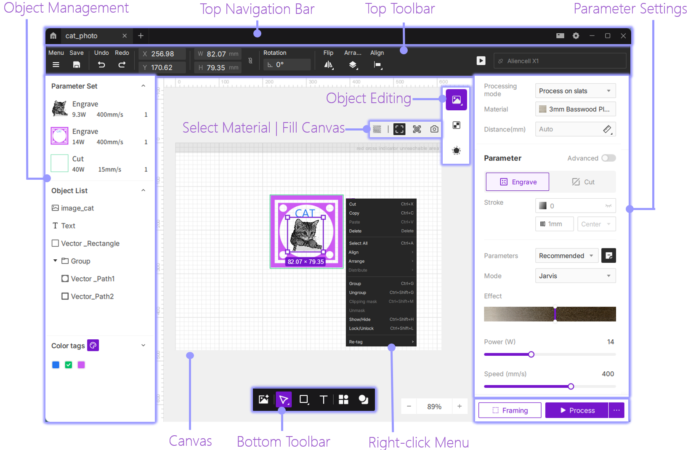
Task: Click the insert image tool icon
Action: click(264, 399)
